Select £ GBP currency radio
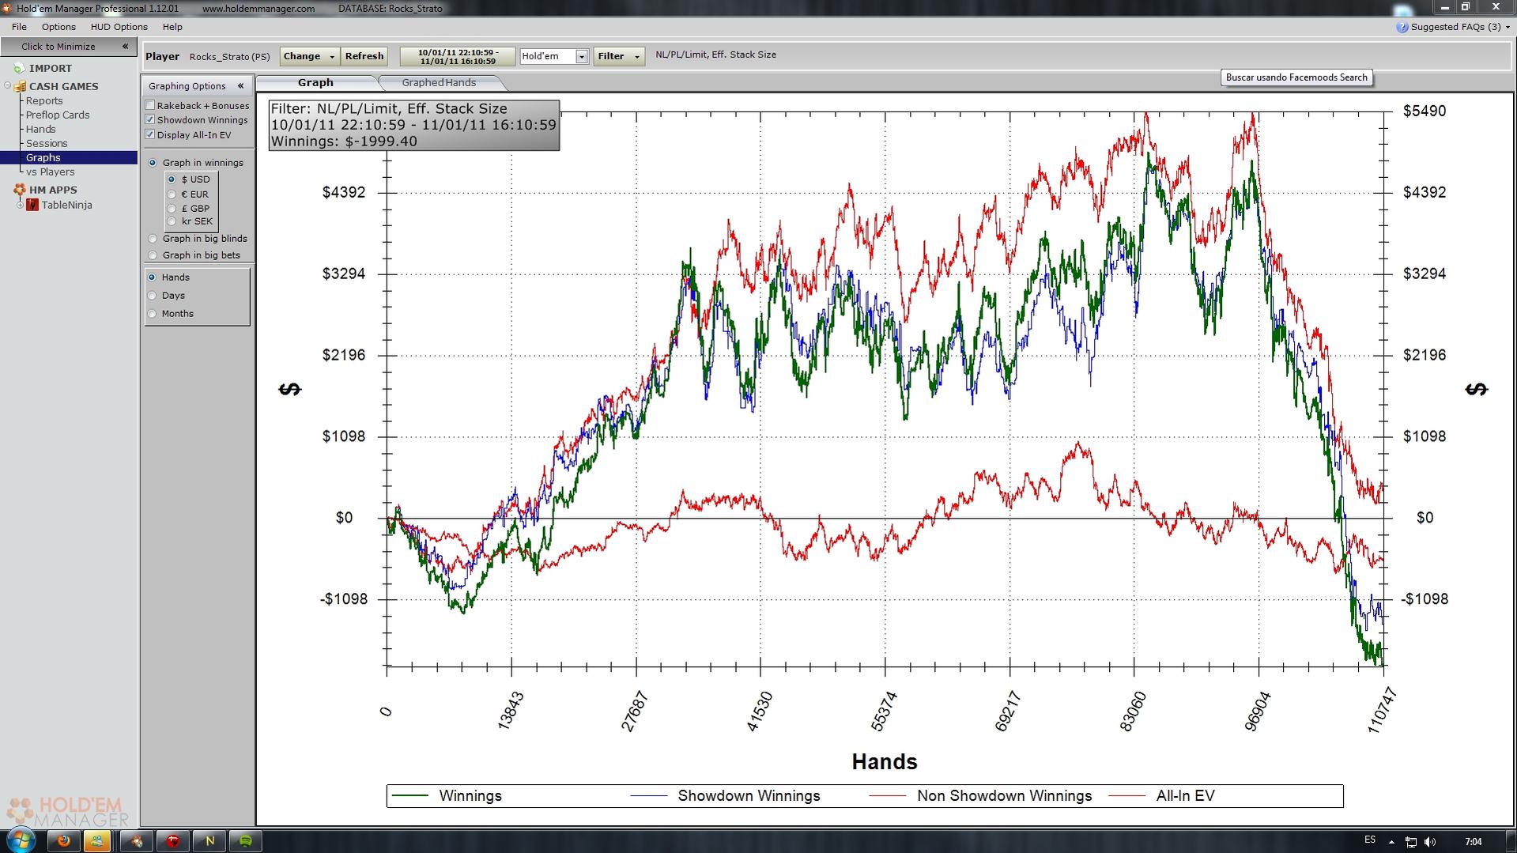 pyautogui.click(x=172, y=209)
